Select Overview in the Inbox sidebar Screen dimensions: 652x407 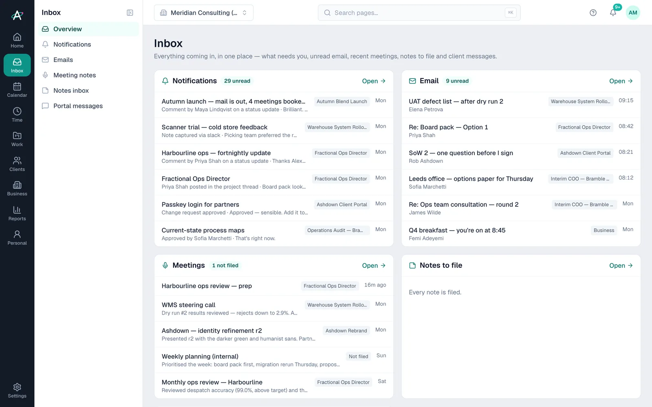pyautogui.click(x=88, y=29)
